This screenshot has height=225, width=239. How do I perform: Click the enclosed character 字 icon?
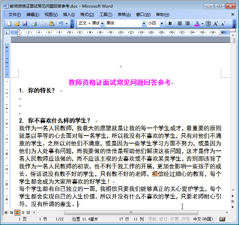208,24
